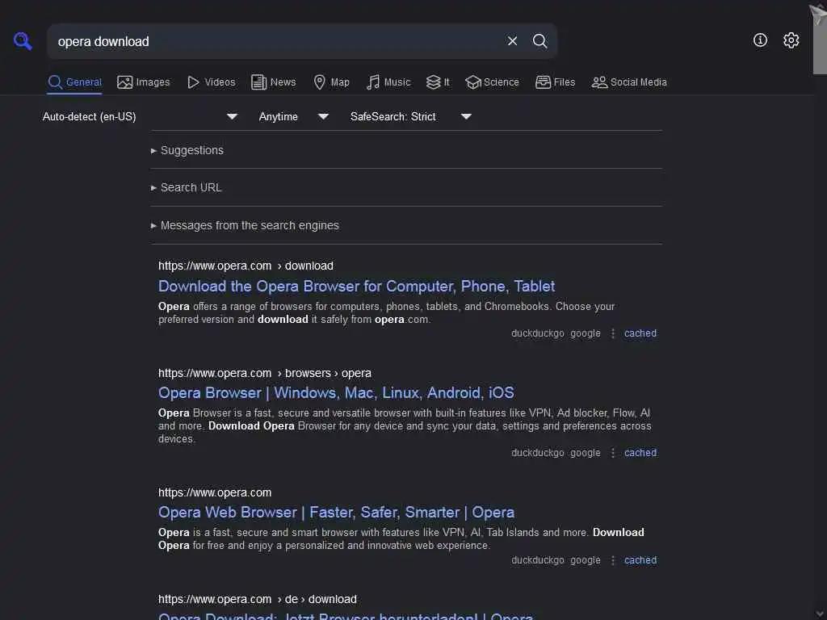Screen dimensions: 827x620
Task: Switch to the Science tab
Action: pyautogui.click(x=492, y=82)
